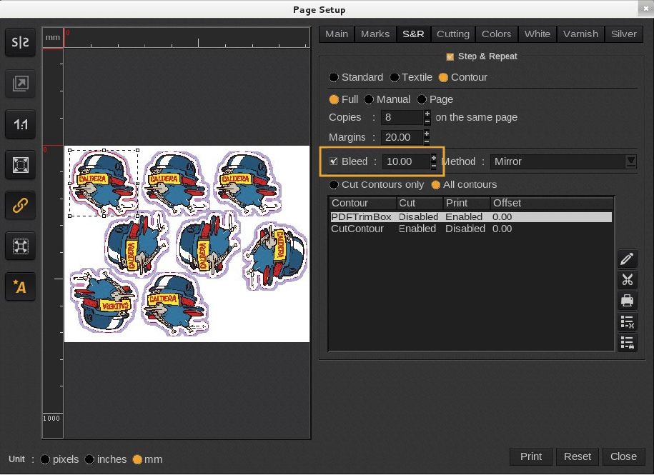The width and height of the screenshot is (654, 475).
Task: Choose the Manual layout radio button
Action: [x=369, y=99]
